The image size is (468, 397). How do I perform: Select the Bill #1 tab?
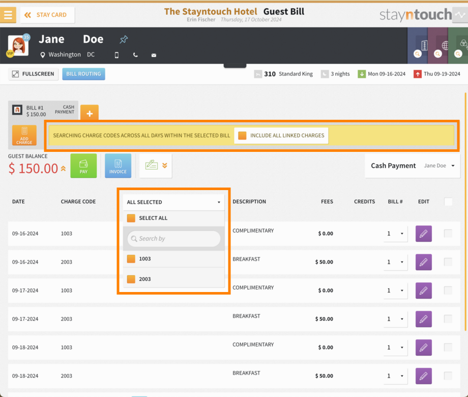(x=43, y=110)
